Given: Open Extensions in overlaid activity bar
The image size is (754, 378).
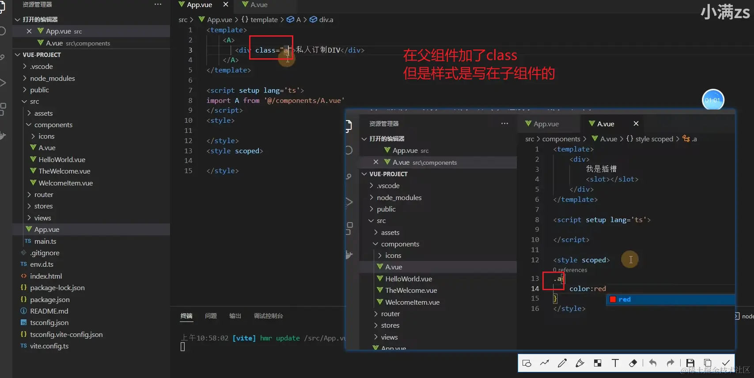Looking at the screenshot, I should (349, 228).
